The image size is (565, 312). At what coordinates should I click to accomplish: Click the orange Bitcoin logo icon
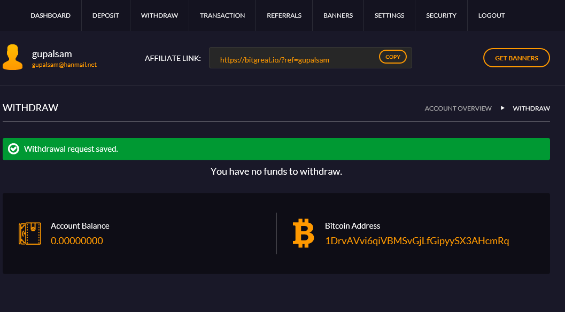303,233
